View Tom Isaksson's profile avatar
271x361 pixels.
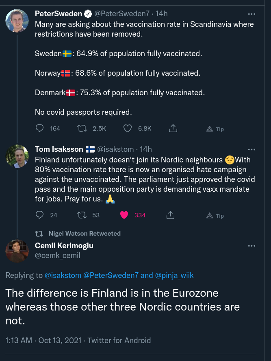17,156
